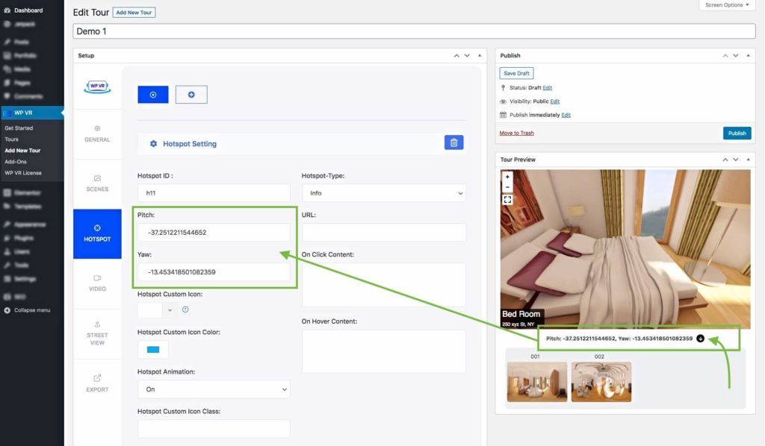This screenshot has width=765, height=446.
Task: Click the calendar icon beside Publish immediately
Action: click(503, 116)
